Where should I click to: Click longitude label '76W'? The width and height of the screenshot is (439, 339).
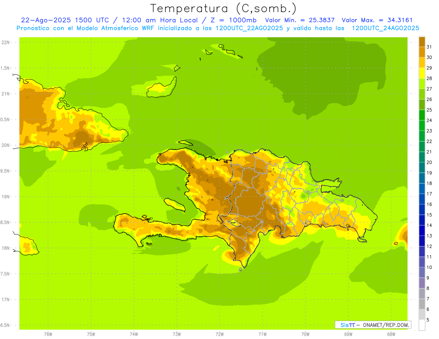pos(48,334)
